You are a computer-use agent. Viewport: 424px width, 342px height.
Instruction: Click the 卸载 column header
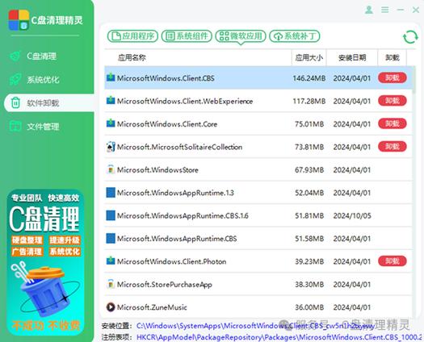click(392, 57)
